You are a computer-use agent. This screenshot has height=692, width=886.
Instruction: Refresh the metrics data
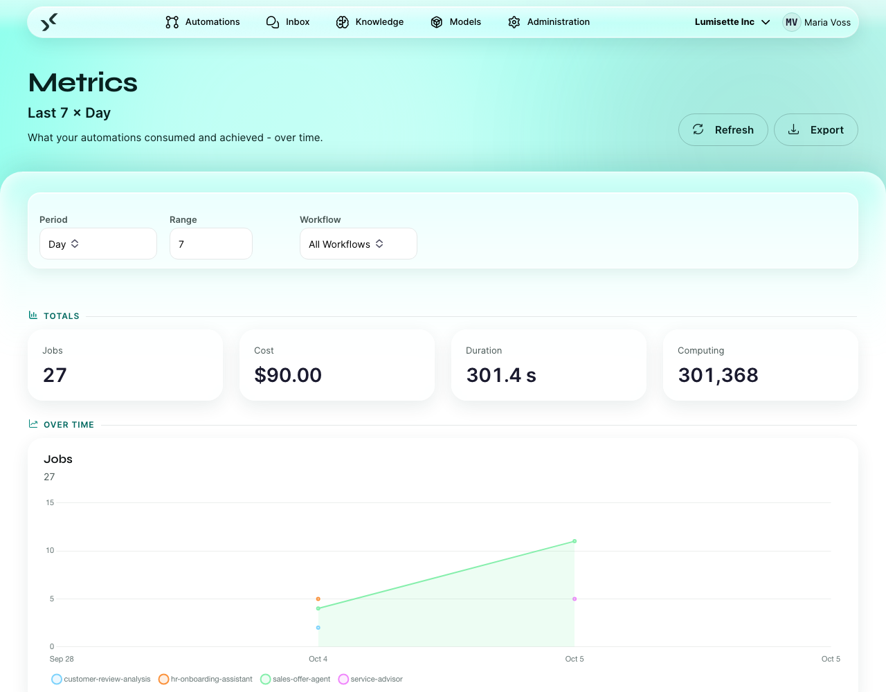[723, 130]
